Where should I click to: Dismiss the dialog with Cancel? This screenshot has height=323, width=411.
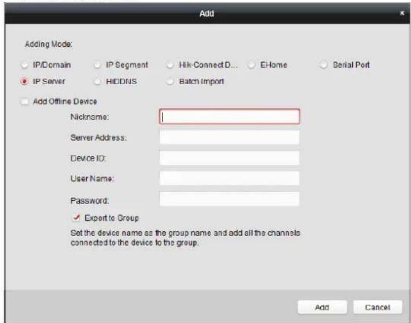tap(378, 307)
